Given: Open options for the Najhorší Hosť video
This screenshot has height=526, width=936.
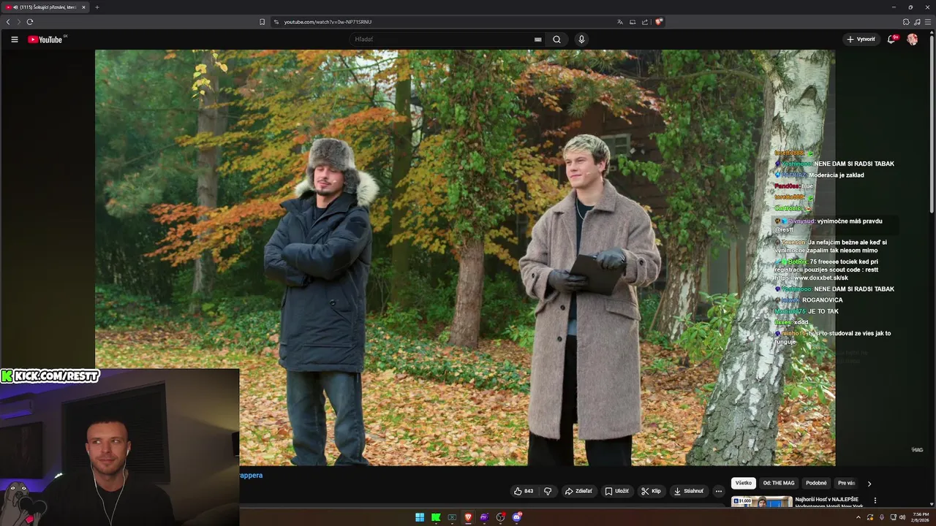Looking at the screenshot, I should (x=875, y=500).
